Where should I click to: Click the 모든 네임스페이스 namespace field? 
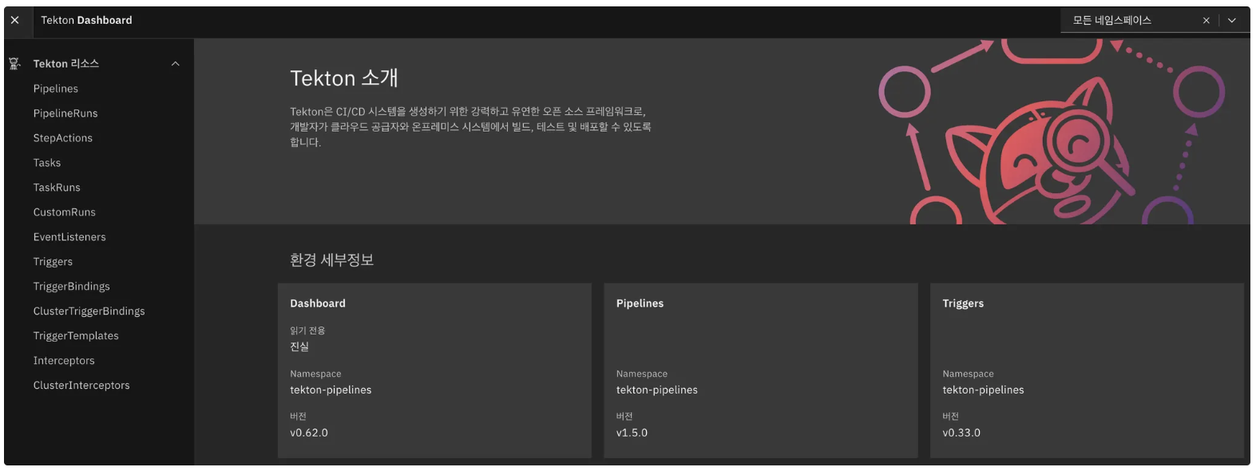(1155, 21)
